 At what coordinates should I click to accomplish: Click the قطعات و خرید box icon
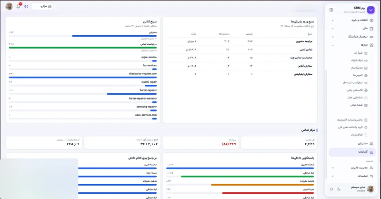371,20
